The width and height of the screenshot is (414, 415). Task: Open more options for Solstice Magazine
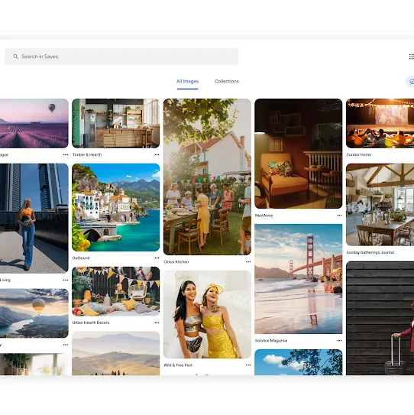pos(340,341)
